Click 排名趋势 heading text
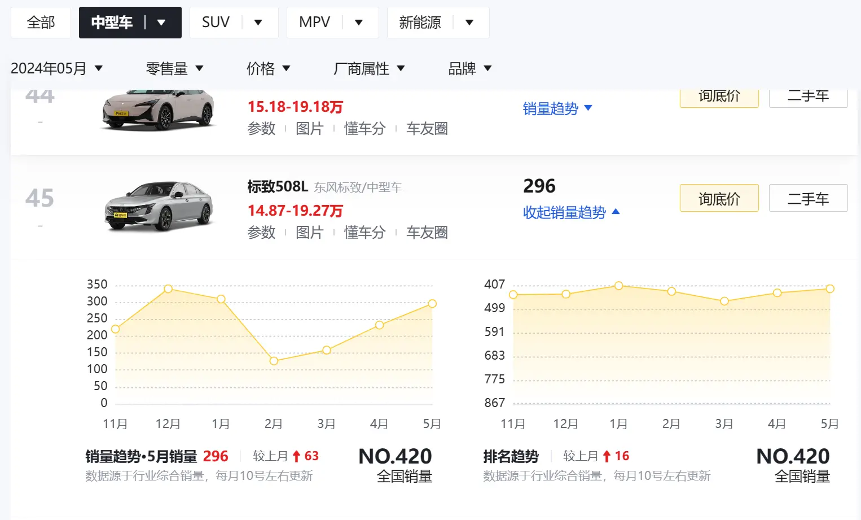Screen dimensions: 861x520 pyautogui.click(x=511, y=456)
